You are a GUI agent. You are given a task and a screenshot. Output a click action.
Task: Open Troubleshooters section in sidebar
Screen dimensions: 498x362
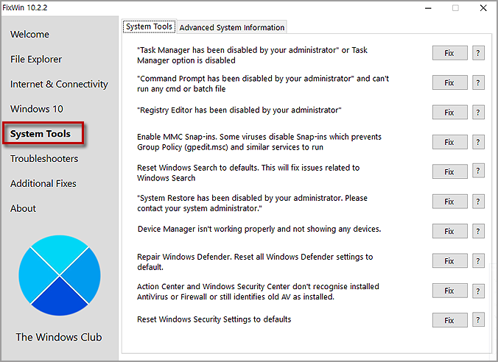tap(44, 158)
